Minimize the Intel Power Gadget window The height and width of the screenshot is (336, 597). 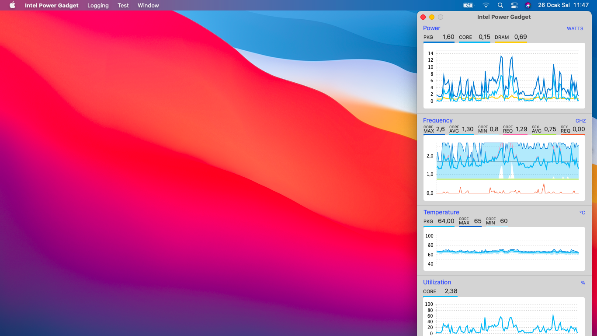[432, 17]
